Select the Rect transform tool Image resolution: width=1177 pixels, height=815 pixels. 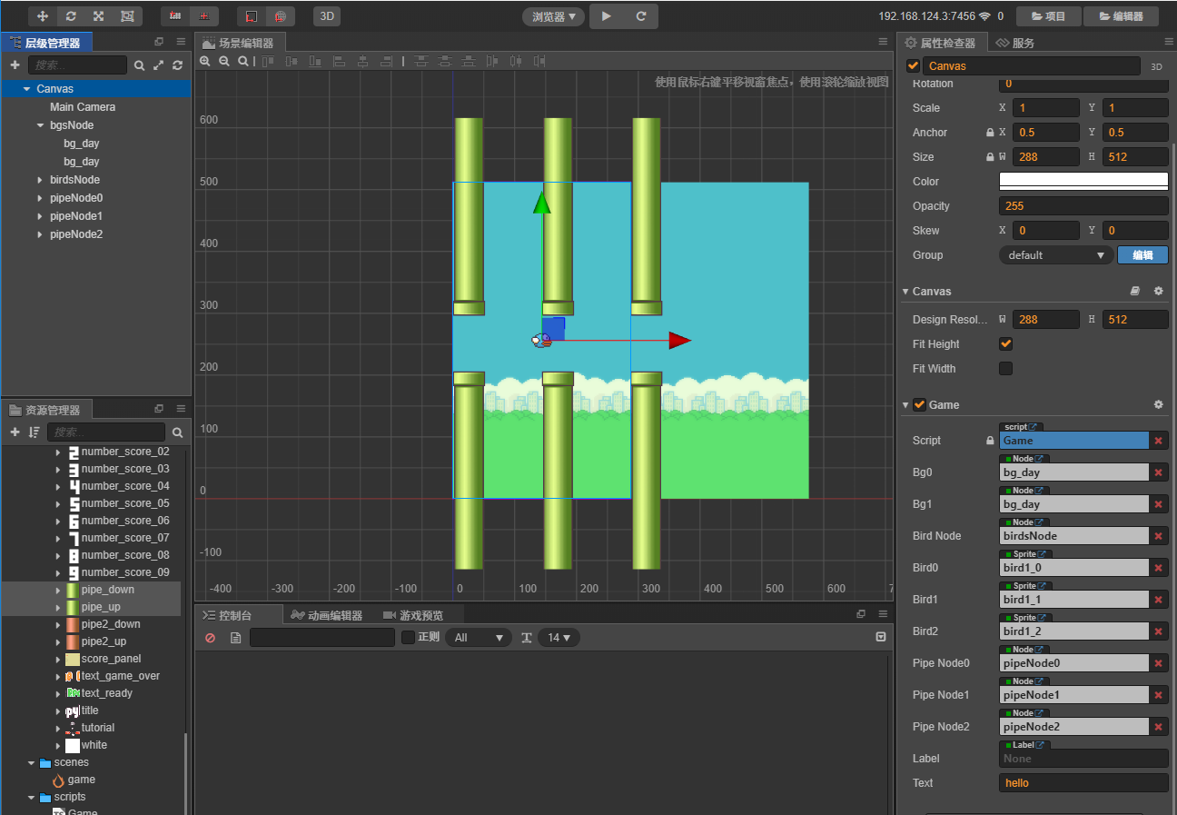pyautogui.click(x=126, y=16)
